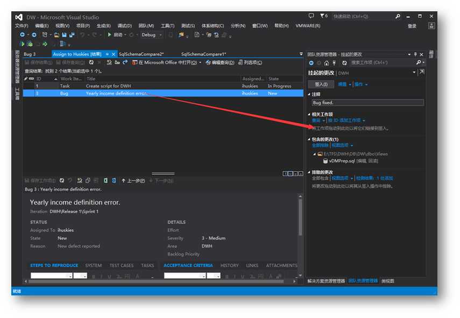Screen dimensions: 460x318
Task: Switch to the SqlSchemaCompare1* tab
Action: pyautogui.click(x=203, y=54)
